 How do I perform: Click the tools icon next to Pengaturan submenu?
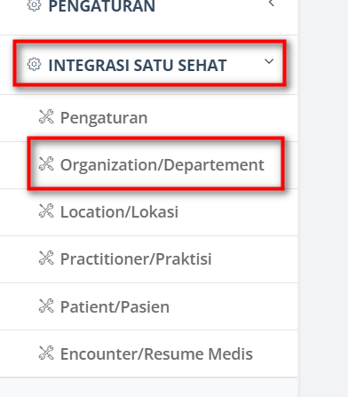(46, 116)
